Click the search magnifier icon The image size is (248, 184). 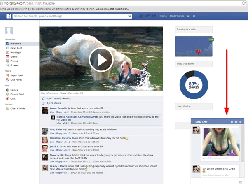tap(129, 16)
